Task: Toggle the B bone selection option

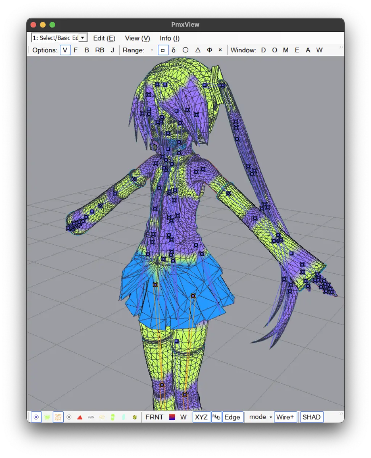Action: click(x=87, y=50)
